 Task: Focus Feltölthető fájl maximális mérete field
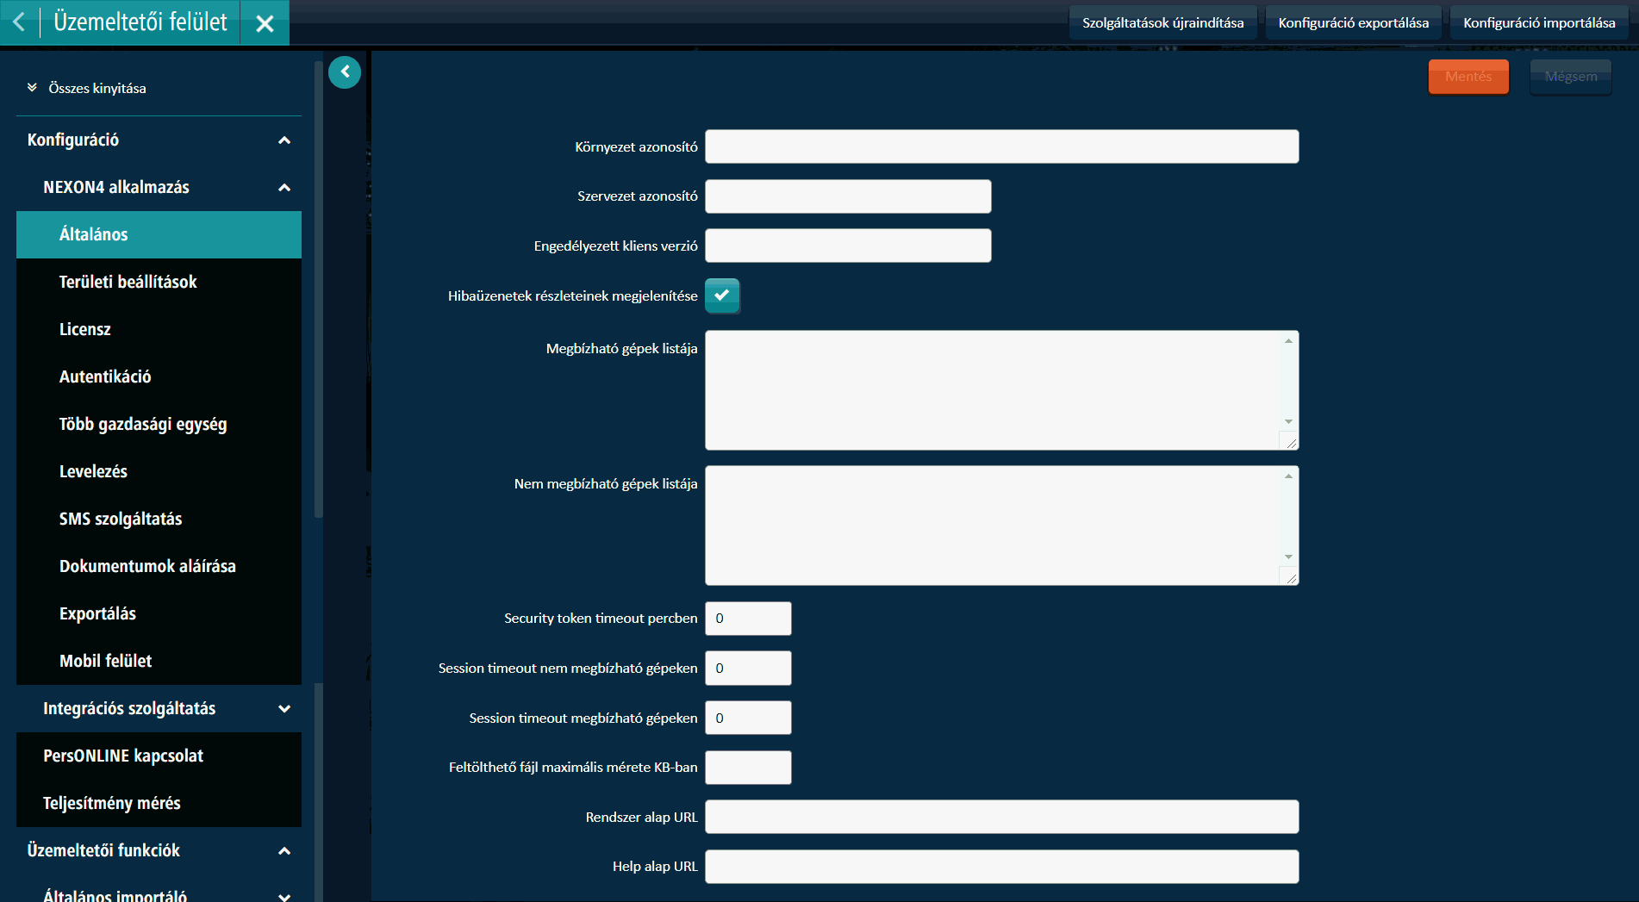pyautogui.click(x=748, y=768)
